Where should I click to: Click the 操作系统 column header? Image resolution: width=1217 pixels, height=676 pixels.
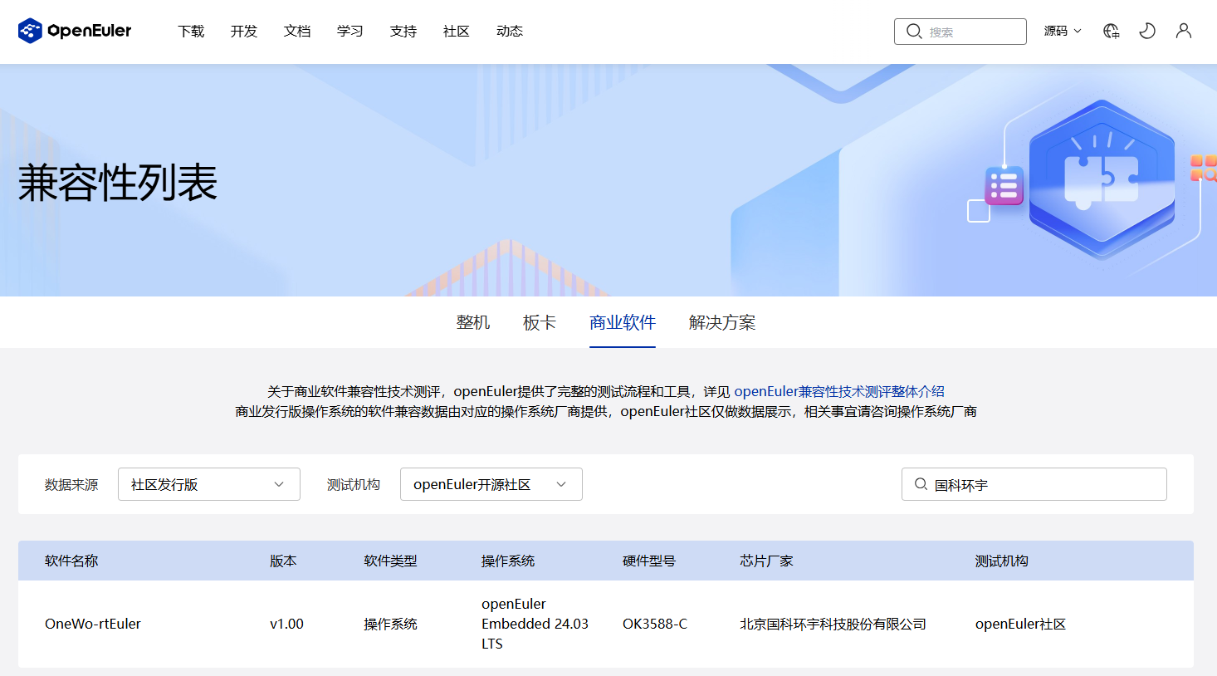click(x=508, y=561)
